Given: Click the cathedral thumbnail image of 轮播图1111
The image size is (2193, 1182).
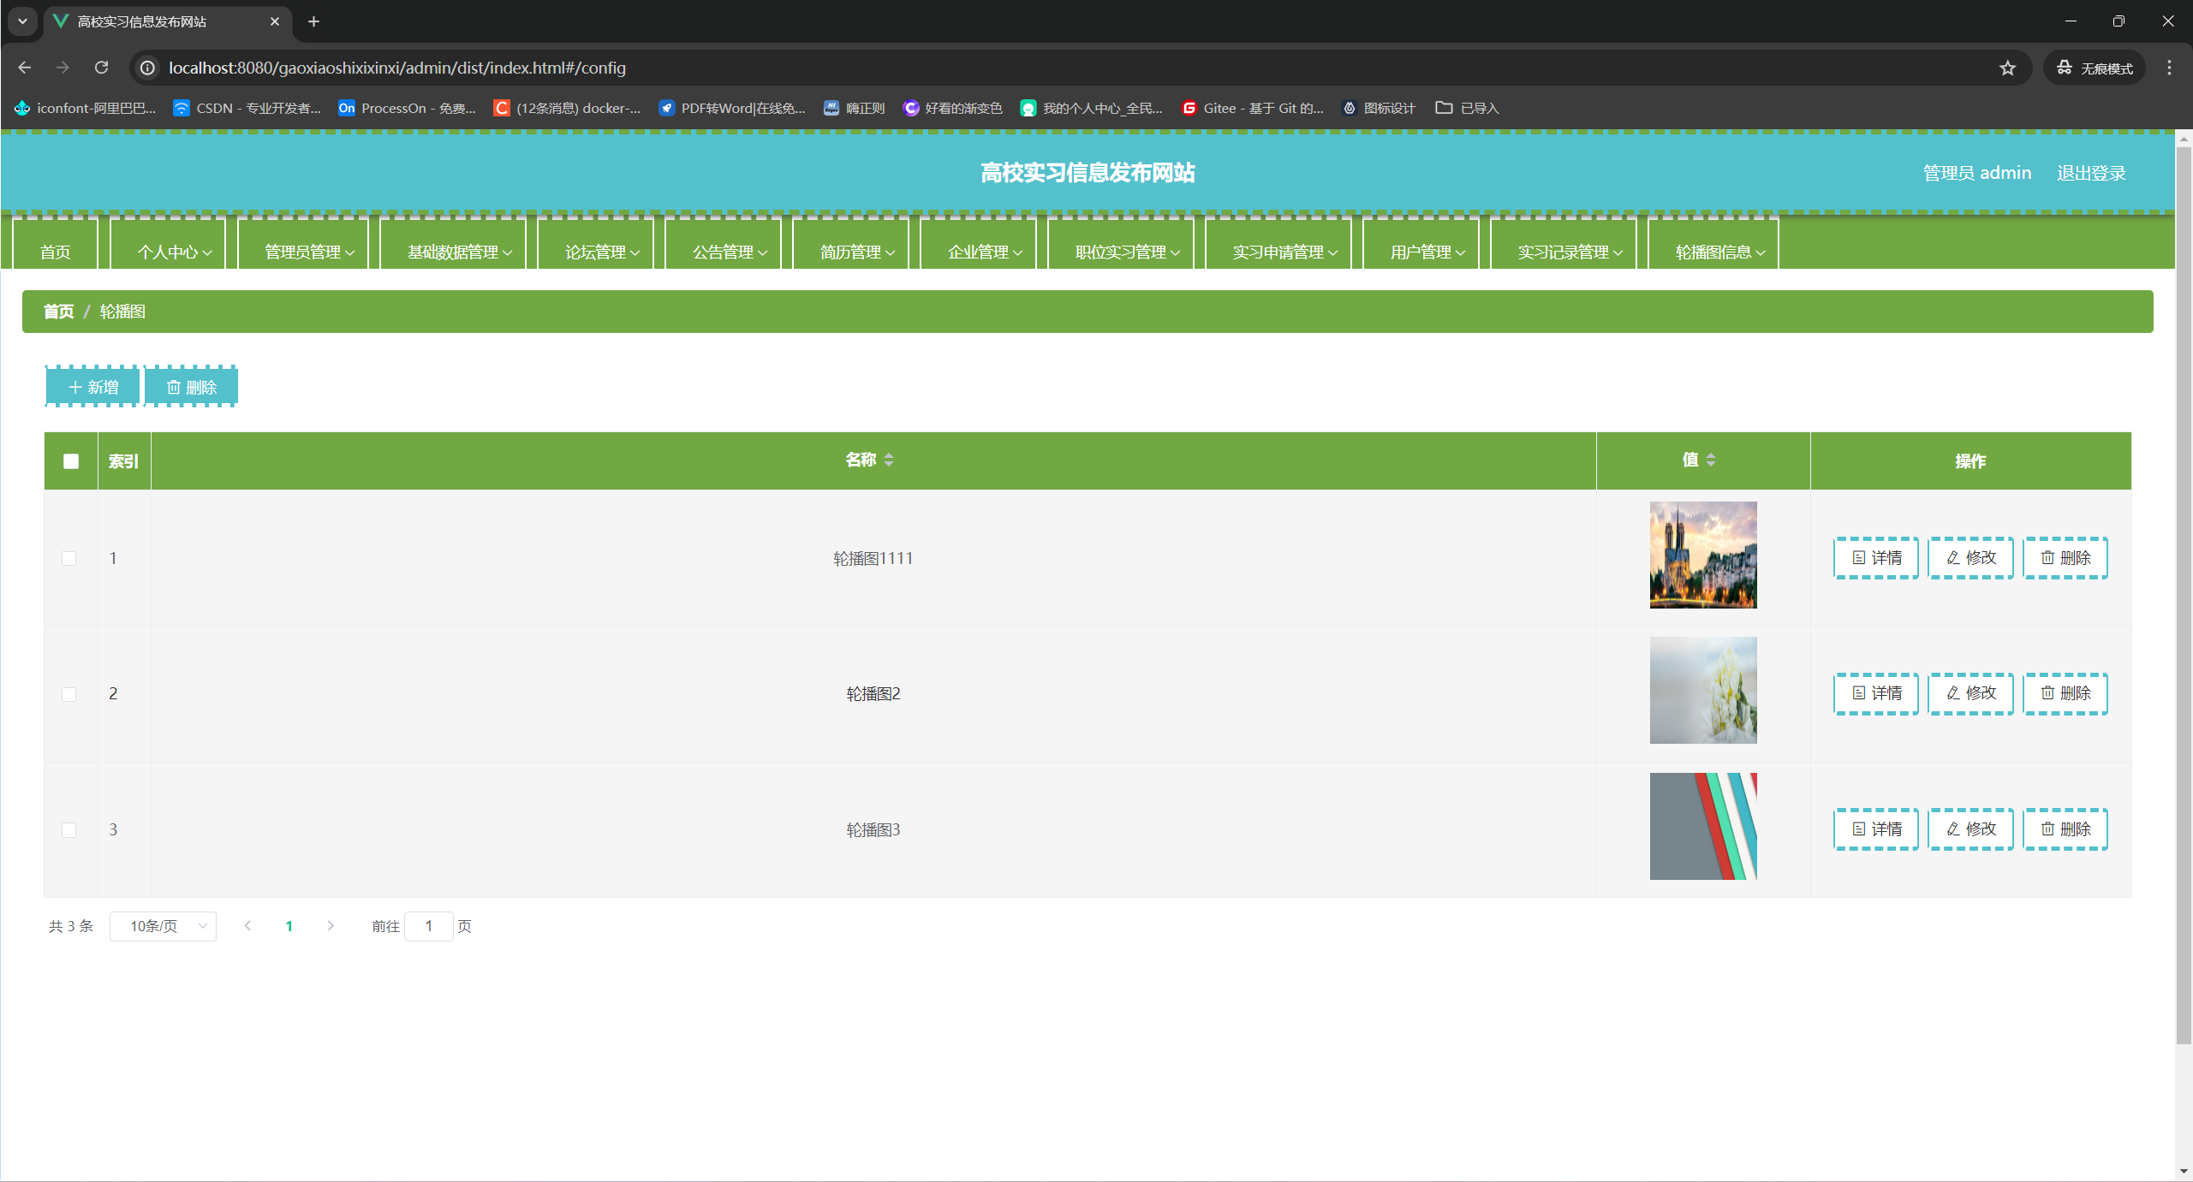Looking at the screenshot, I should click(1702, 555).
